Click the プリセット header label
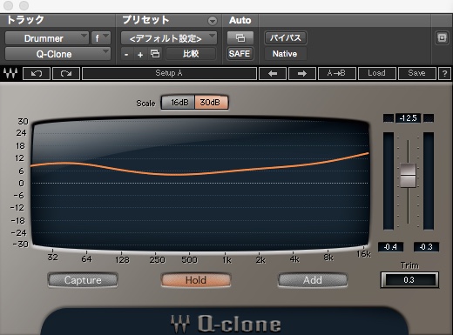453x335 pixels. pos(145,20)
